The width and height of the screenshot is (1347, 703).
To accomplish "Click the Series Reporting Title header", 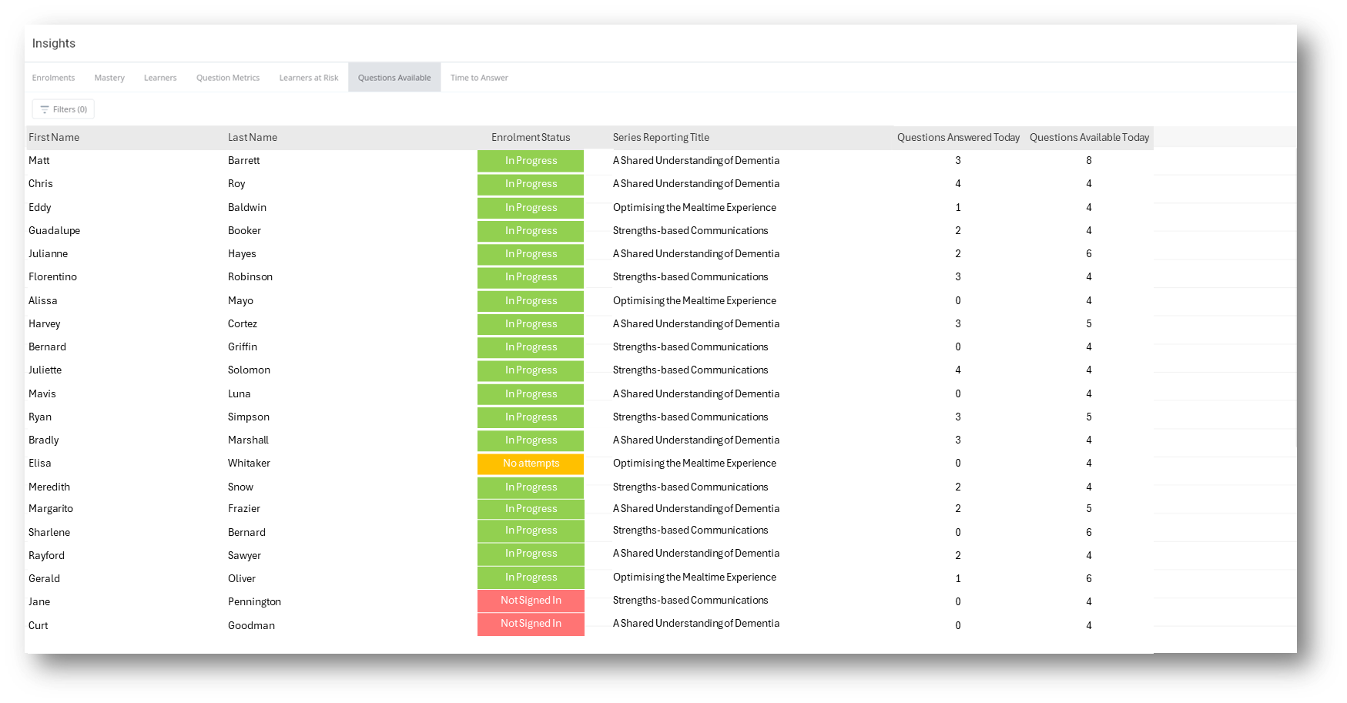I will tap(661, 138).
